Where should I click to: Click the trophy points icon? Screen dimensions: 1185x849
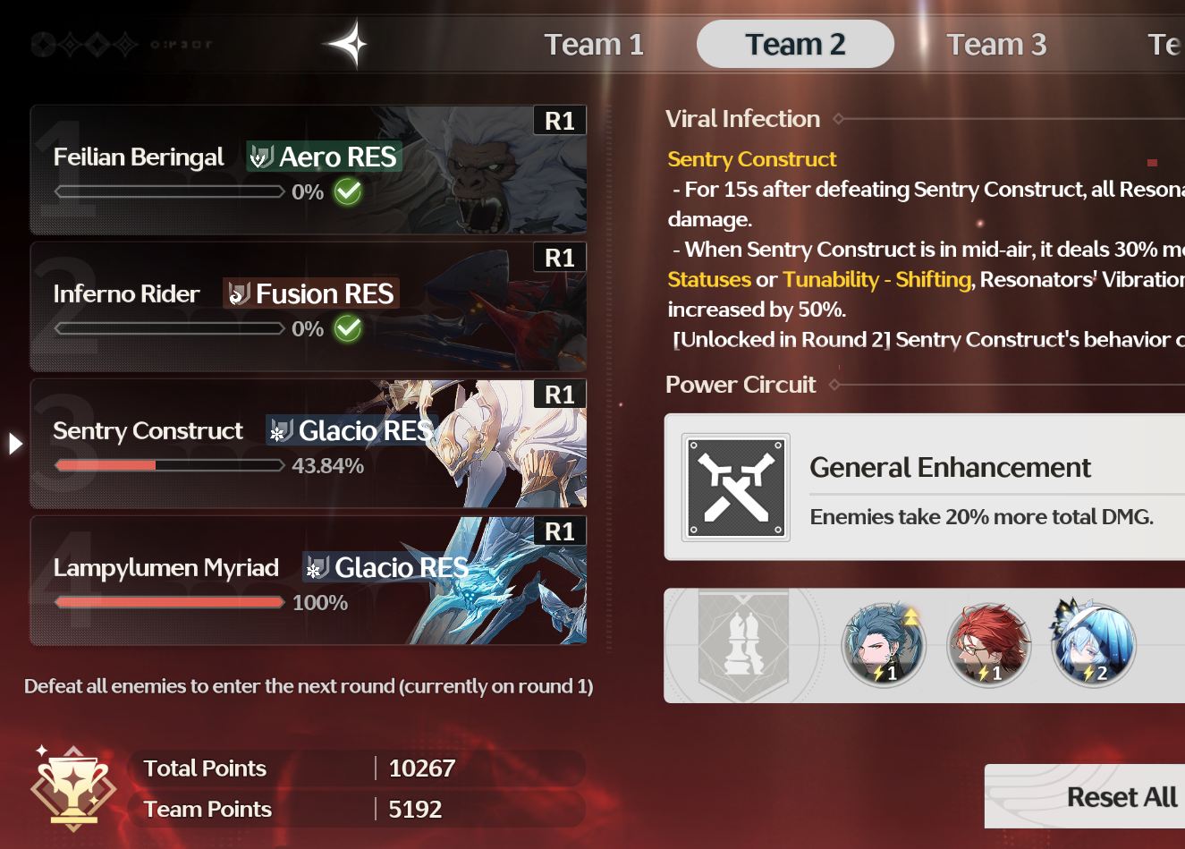72,788
